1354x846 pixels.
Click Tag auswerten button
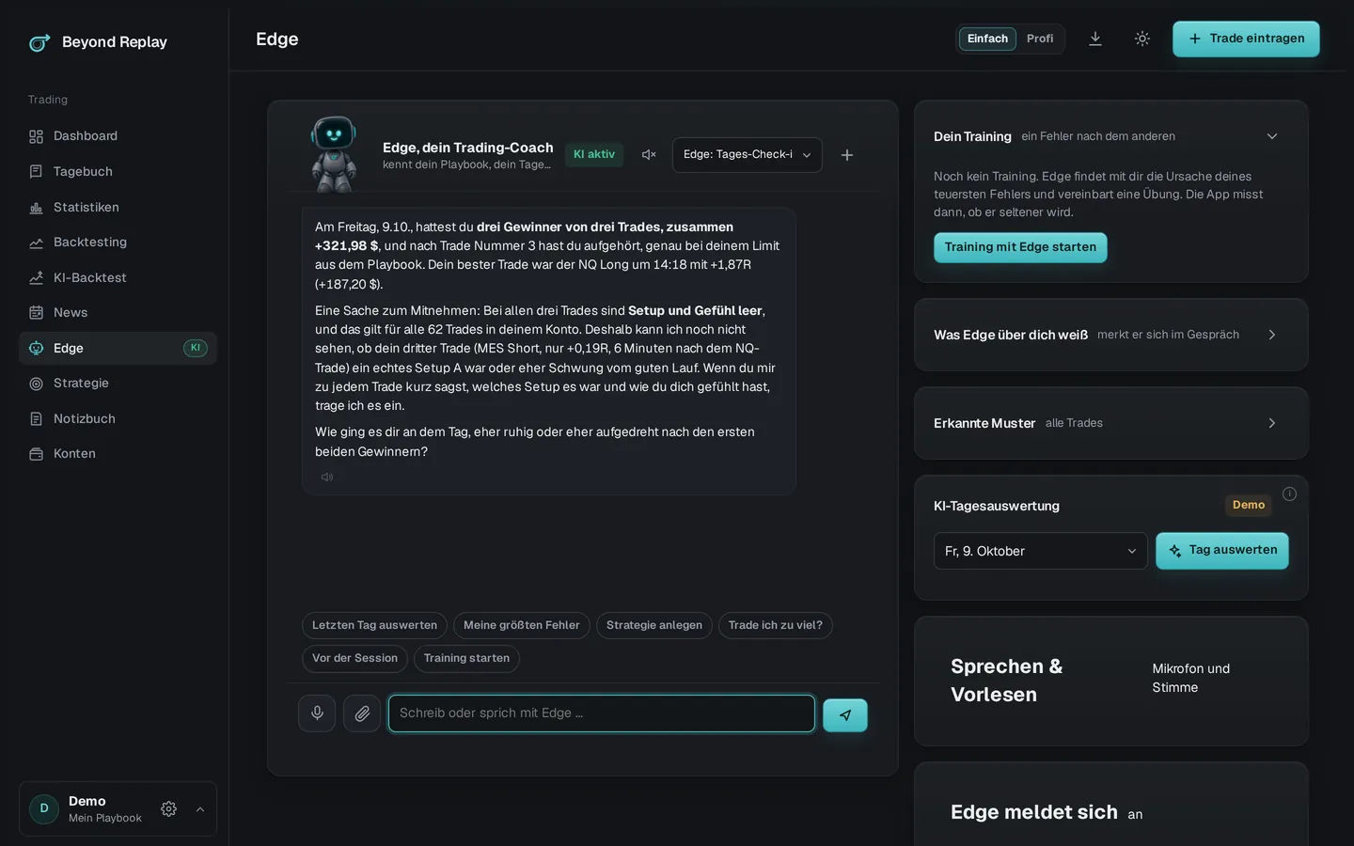tap(1222, 551)
